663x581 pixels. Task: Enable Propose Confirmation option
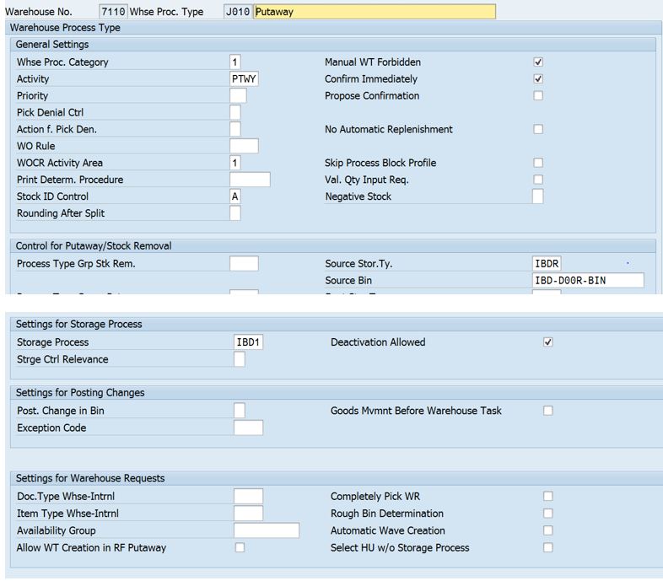tap(538, 96)
